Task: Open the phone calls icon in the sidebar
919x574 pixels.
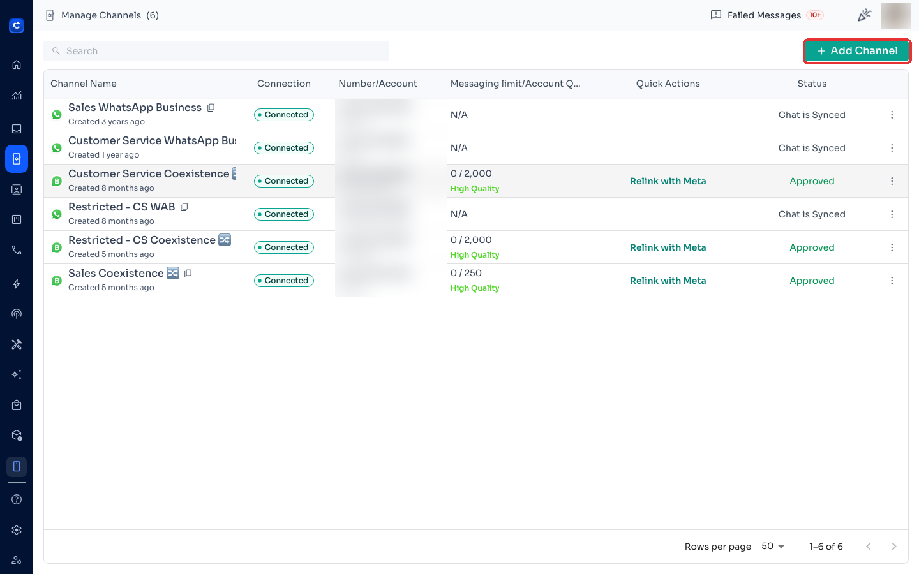Action: tap(17, 250)
